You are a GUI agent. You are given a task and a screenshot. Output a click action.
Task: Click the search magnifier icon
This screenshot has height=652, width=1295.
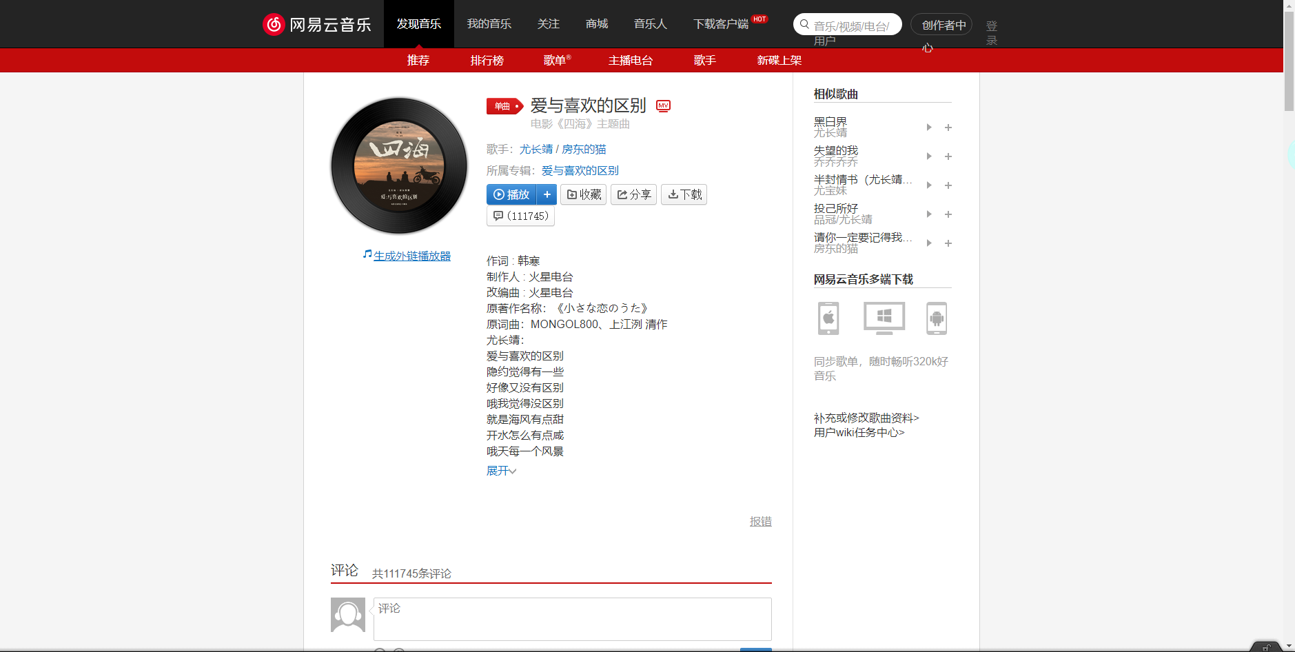(804, 23)
